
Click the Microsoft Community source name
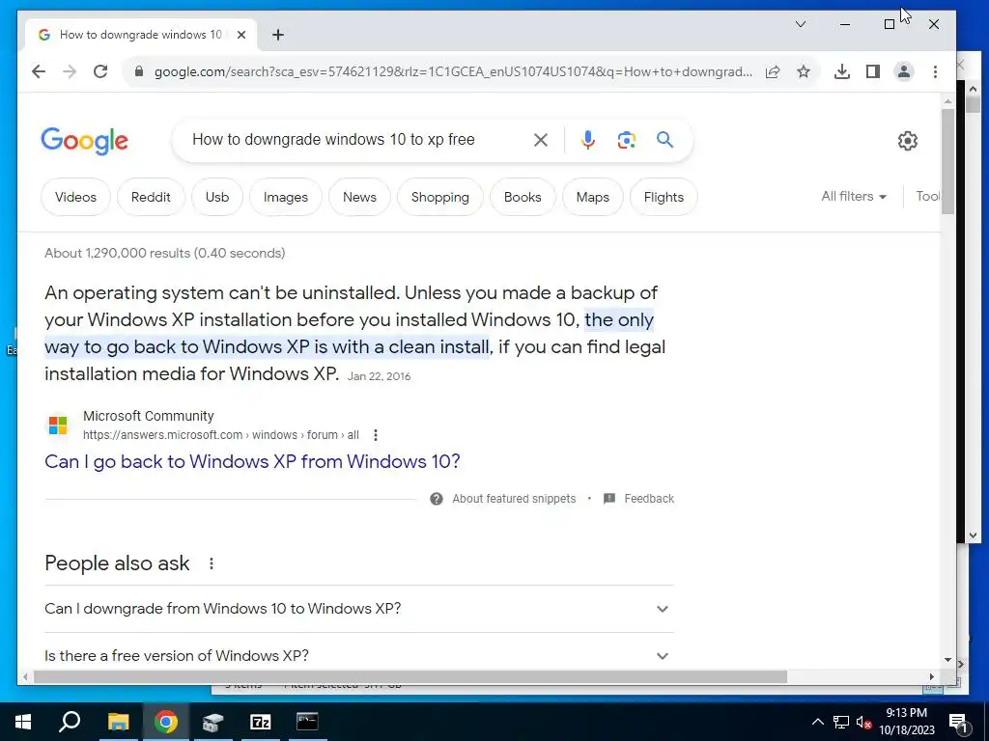148,417
